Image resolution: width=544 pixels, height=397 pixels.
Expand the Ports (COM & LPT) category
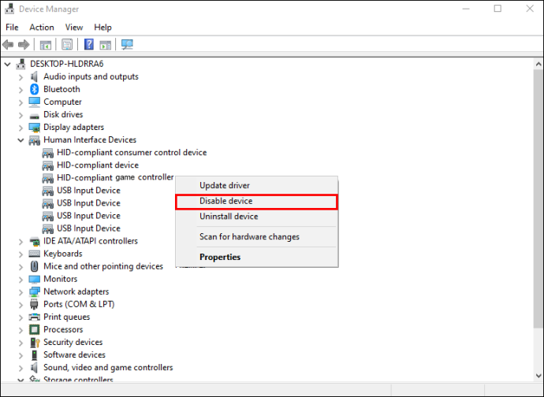[20, 304]
